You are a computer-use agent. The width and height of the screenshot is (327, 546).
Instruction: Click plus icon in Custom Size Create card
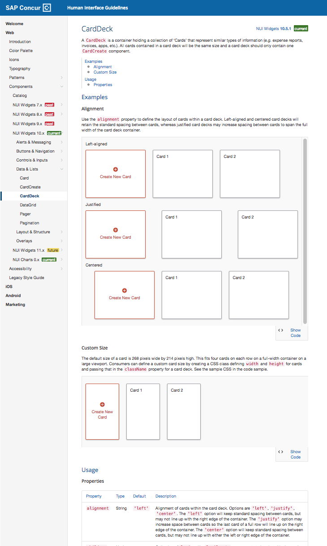102,405
